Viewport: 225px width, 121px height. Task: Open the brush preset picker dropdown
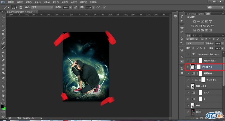17,8
